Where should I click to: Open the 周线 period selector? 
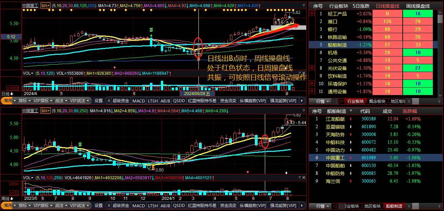pos(7,198)
